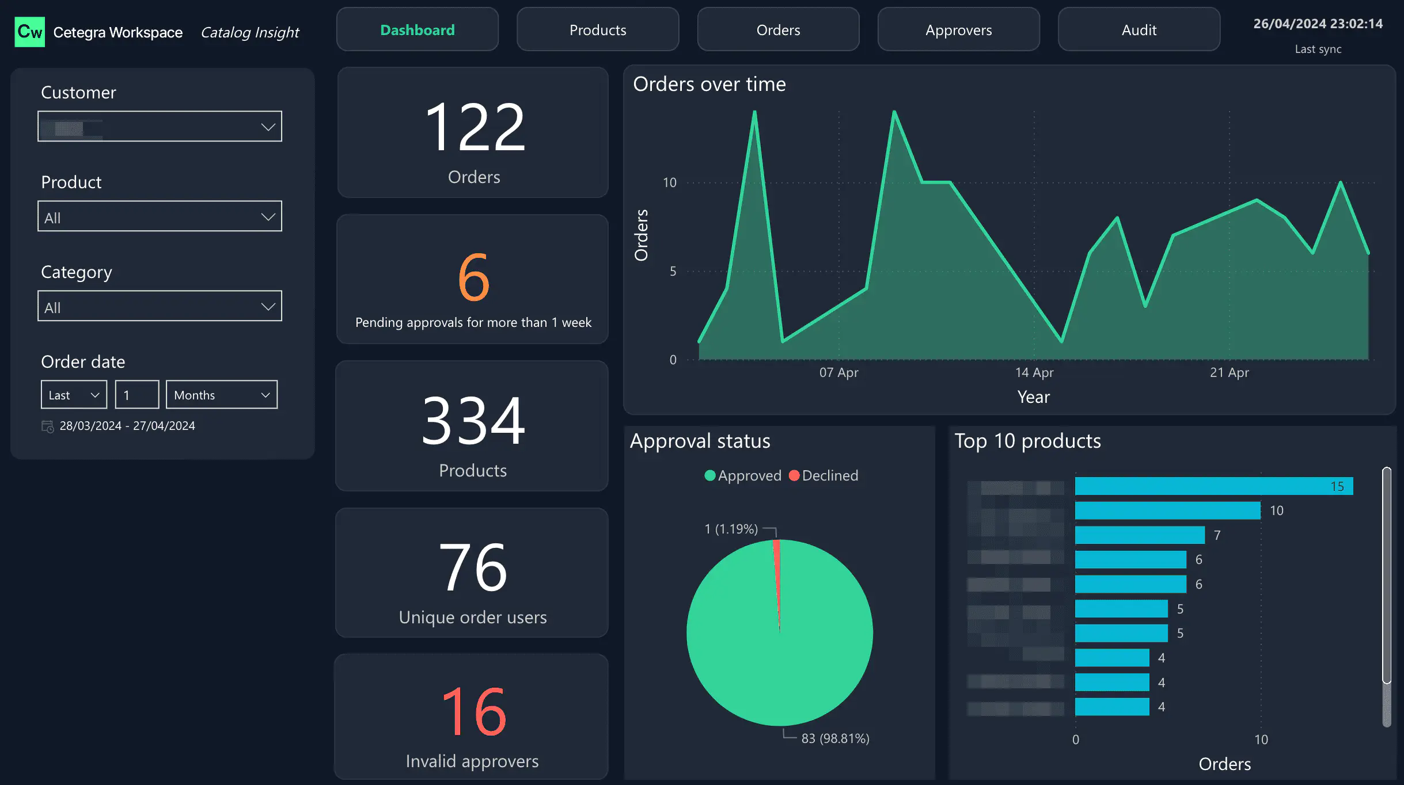
Task: Click the Top 10 products scrollbar
Action: click(x=1387, y=576)
